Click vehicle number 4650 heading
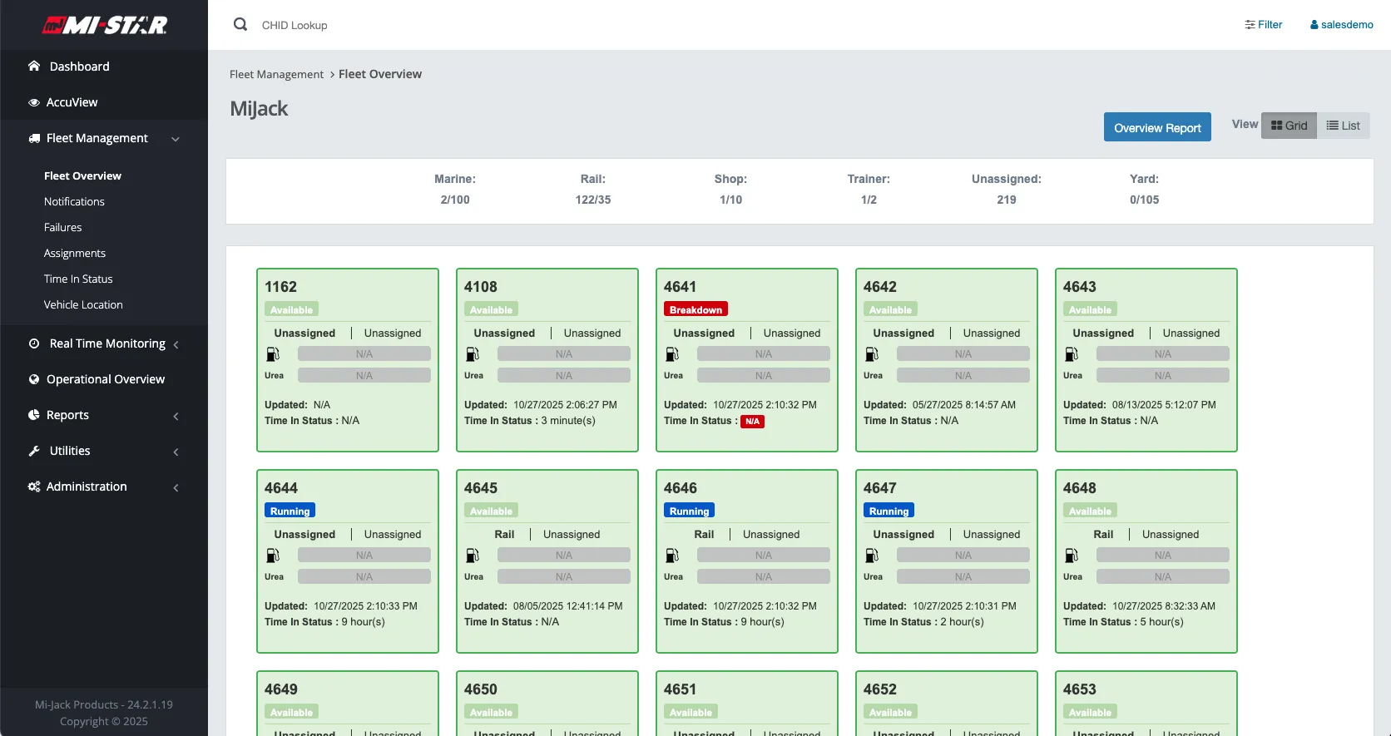 pyautogui.click(x=481, y=689)
